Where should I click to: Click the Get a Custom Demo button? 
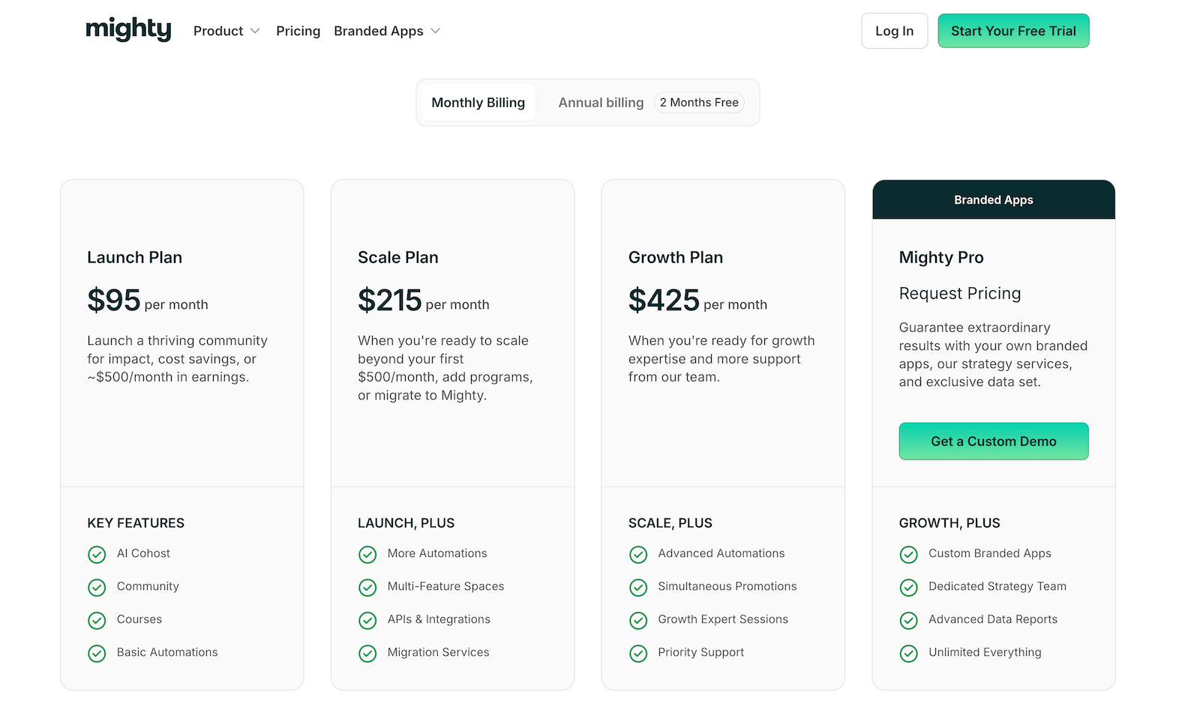pyautogui.click(x=993, y=441)
